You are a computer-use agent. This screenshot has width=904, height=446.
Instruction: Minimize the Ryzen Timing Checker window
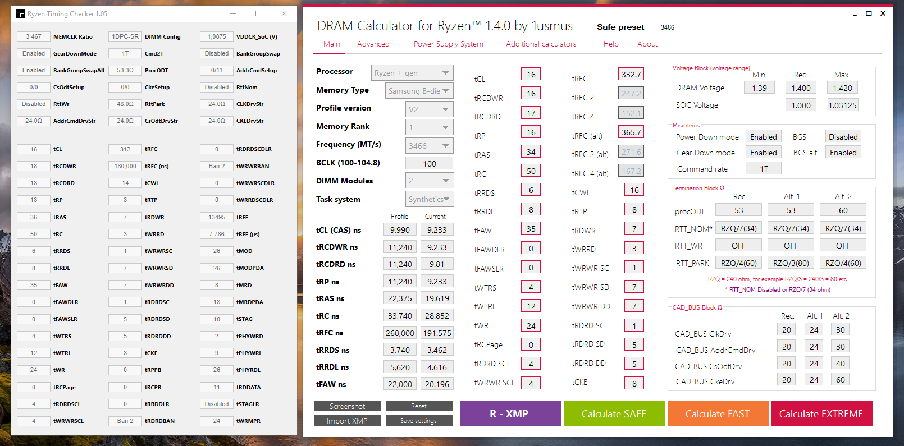(232, 13)
